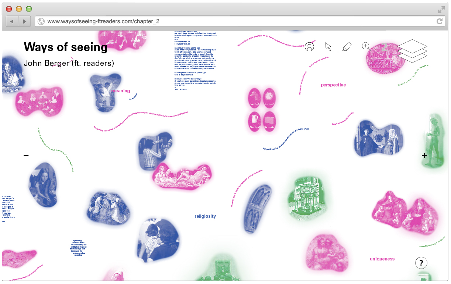Click the pink suitcase oval

tap(270, 121)
